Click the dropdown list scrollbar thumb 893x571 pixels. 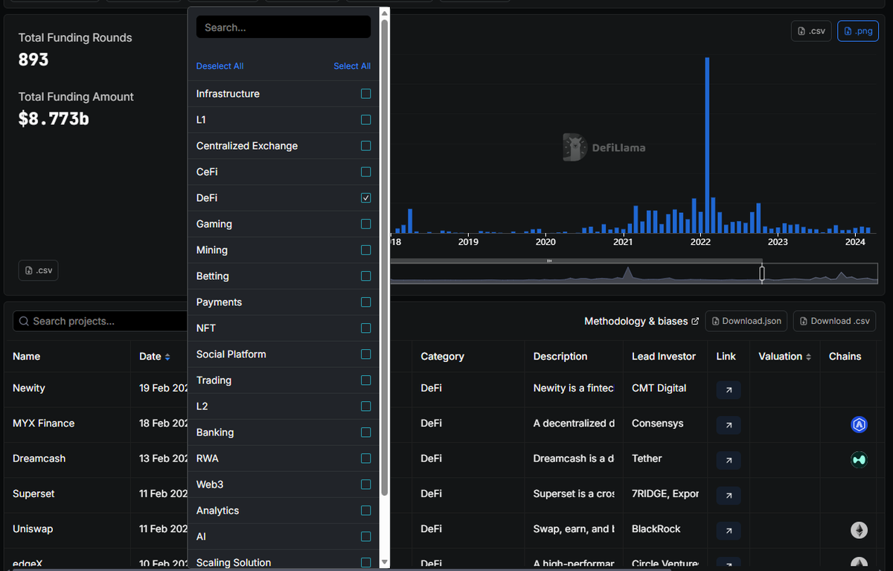385,257
